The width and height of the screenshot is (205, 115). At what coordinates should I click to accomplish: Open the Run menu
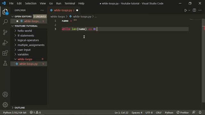pyautogui.click(x=59, y=4)
